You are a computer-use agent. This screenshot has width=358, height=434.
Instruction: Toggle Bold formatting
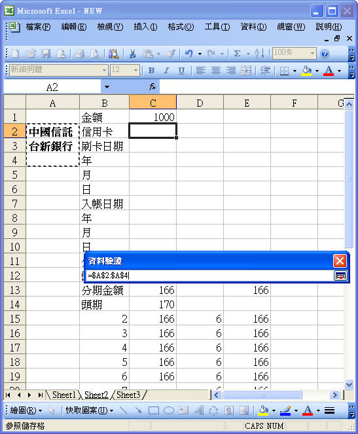click(x=151, y=70)
